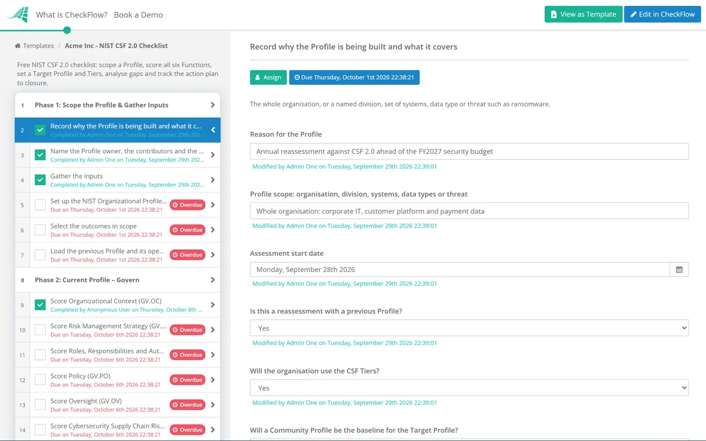This screenshot has width=706, height=441.
Task: Open calendar icon for Assessment start date
Action: (x=679, y=270)
